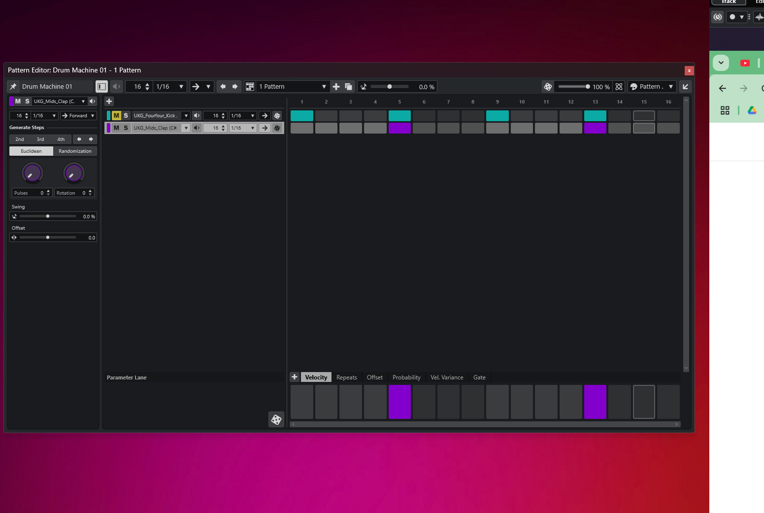Click the parameter lane dice icon
764x513 pixels.
pos(276,419)
